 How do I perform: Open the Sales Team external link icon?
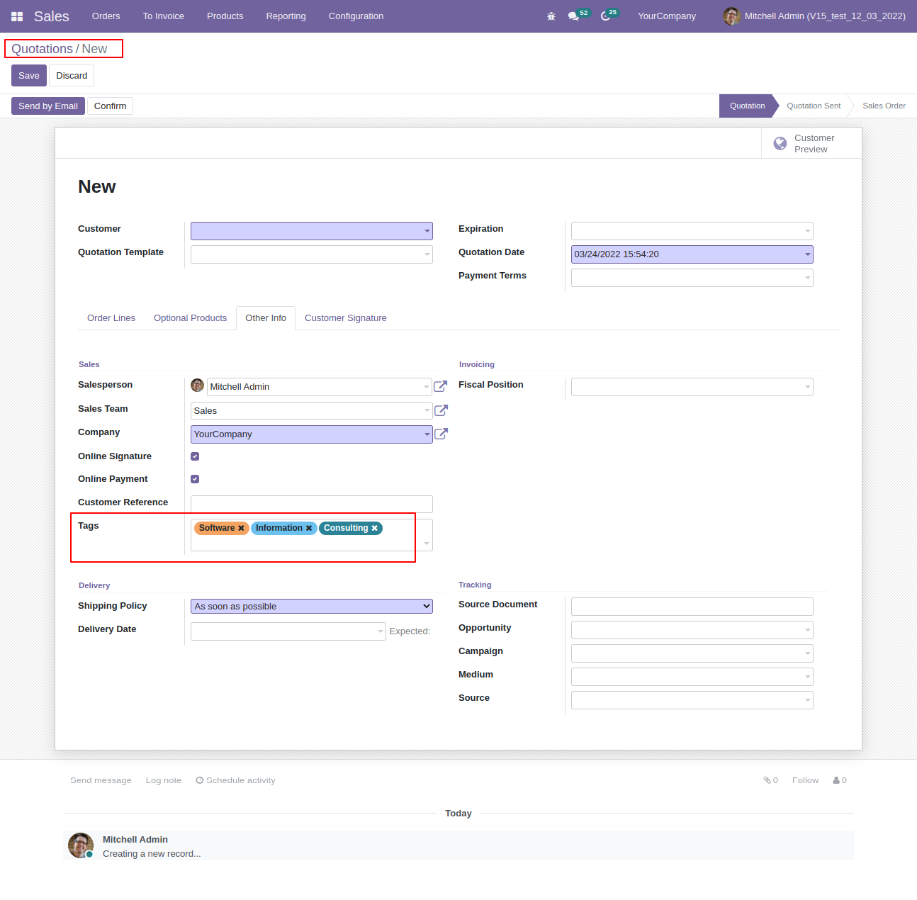click(441, 411)
